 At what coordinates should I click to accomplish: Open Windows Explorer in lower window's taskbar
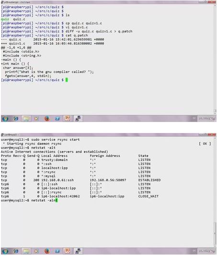26,251
